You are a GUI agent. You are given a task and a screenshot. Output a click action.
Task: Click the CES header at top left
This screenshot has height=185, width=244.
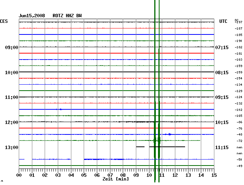coord(4,21)
